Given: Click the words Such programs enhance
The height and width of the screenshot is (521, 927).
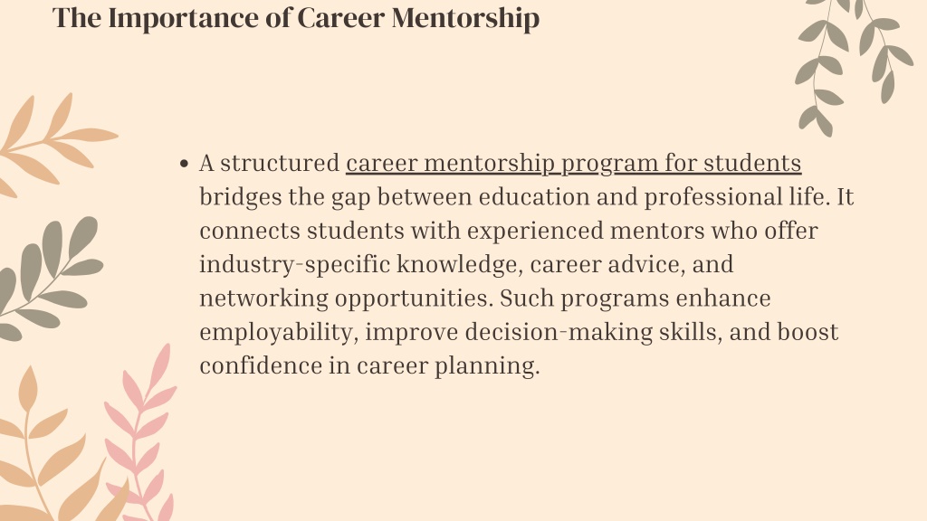Looking at the screenshot, I should click(635, 298).
